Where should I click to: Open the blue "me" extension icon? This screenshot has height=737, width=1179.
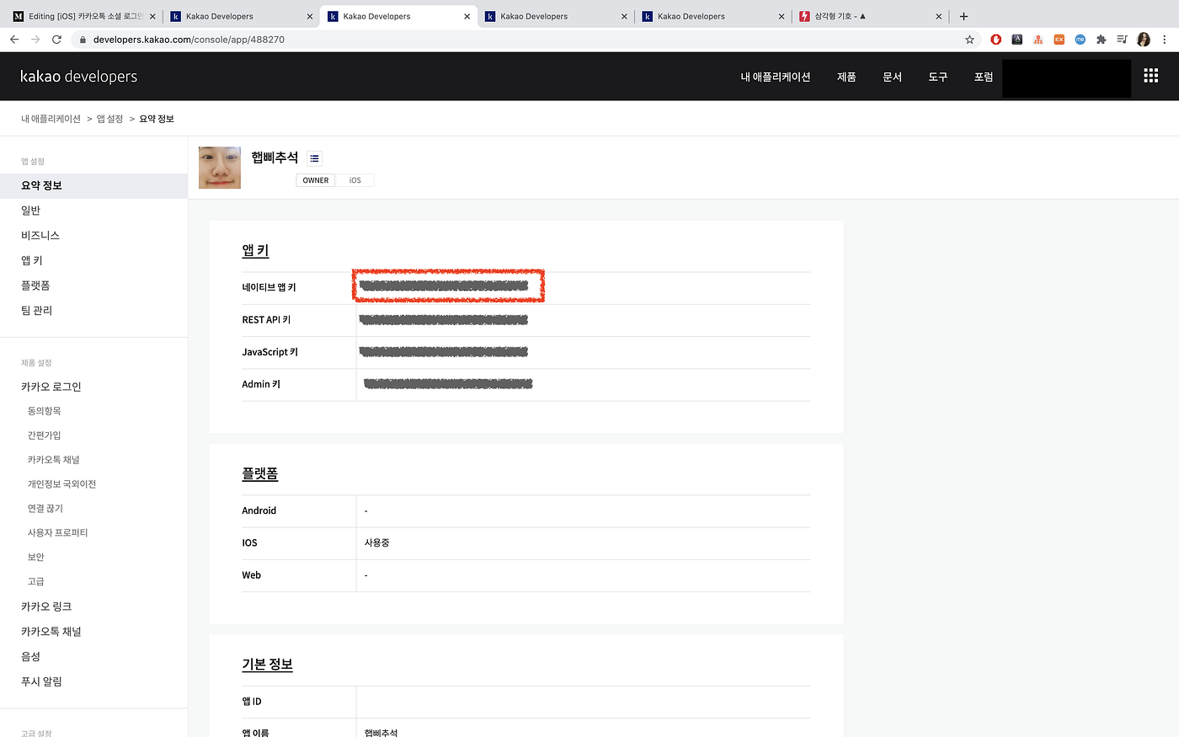tap(1080, 40)
